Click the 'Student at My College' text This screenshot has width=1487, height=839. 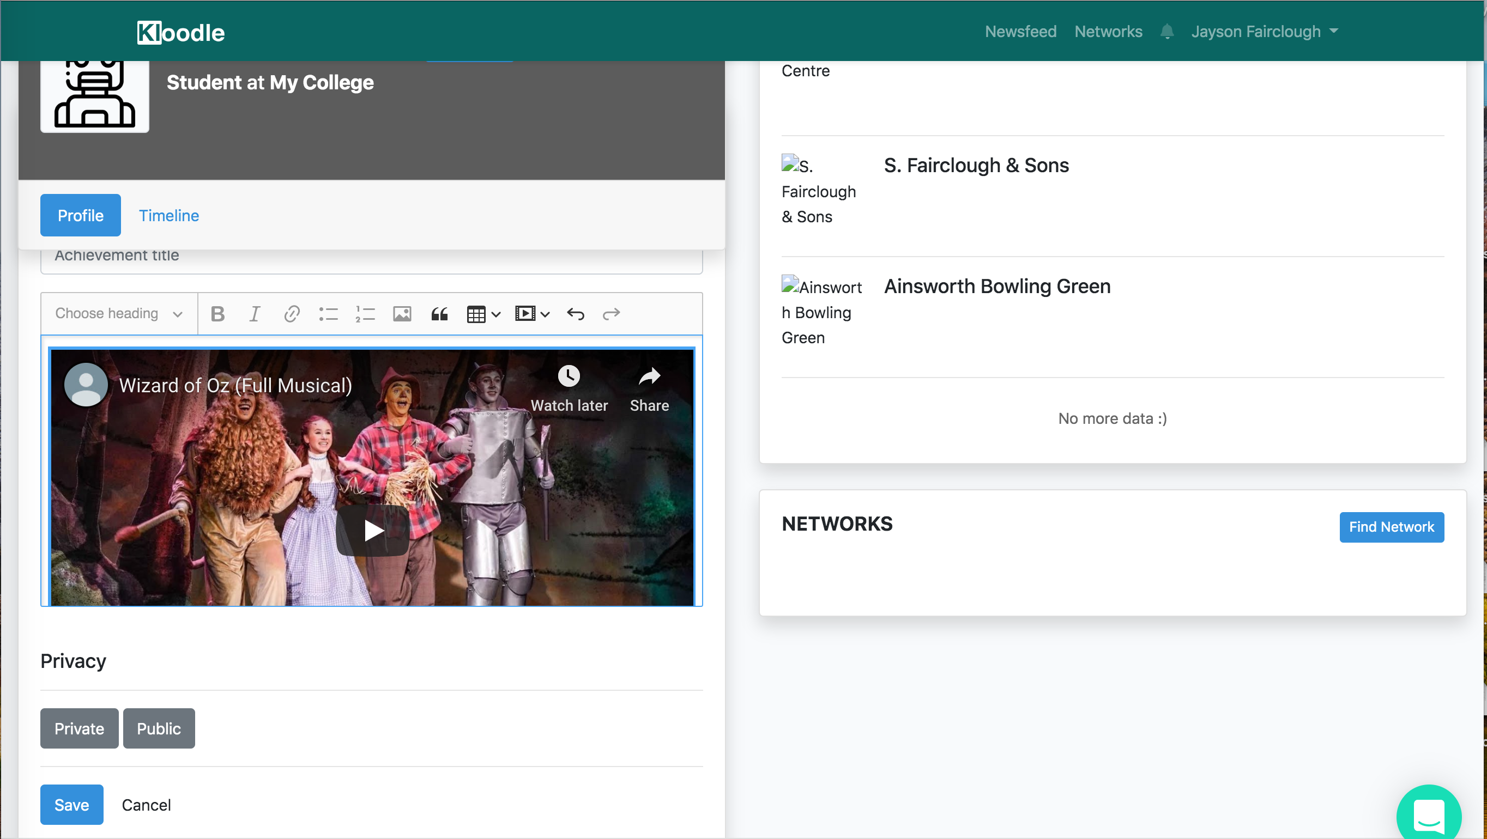(x=270, y=82)
